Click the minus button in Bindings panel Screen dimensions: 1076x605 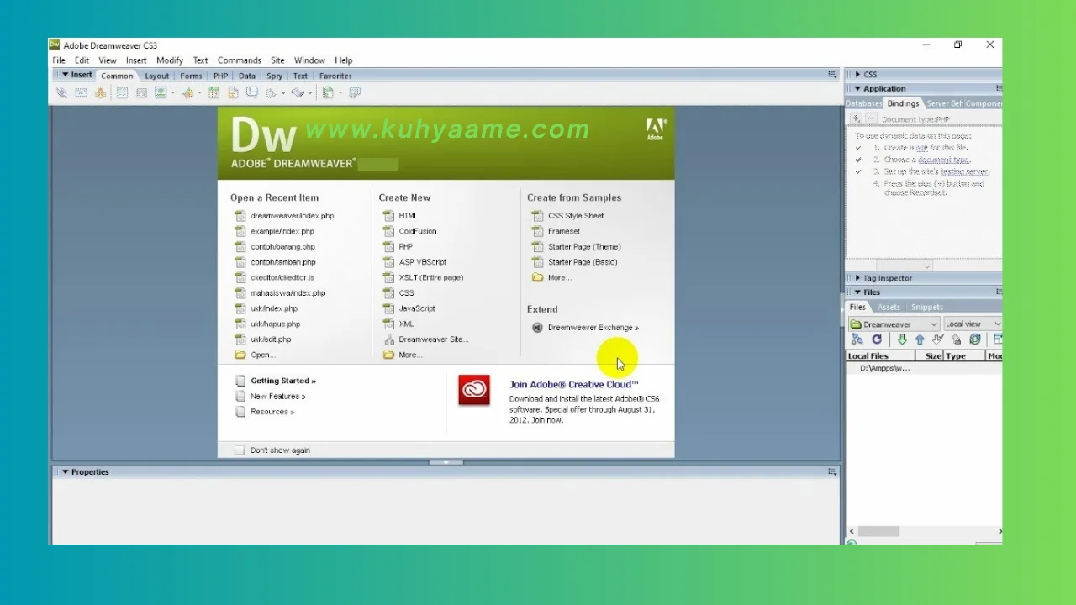[871, 118]
